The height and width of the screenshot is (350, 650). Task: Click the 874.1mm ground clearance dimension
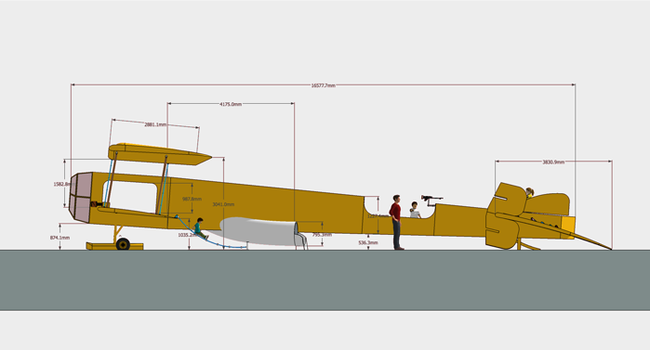[60, 238]
